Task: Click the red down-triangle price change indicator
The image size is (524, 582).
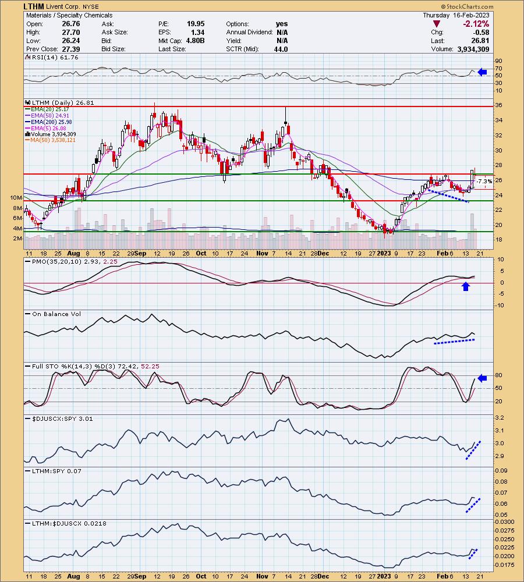Action: click(437, 24)
